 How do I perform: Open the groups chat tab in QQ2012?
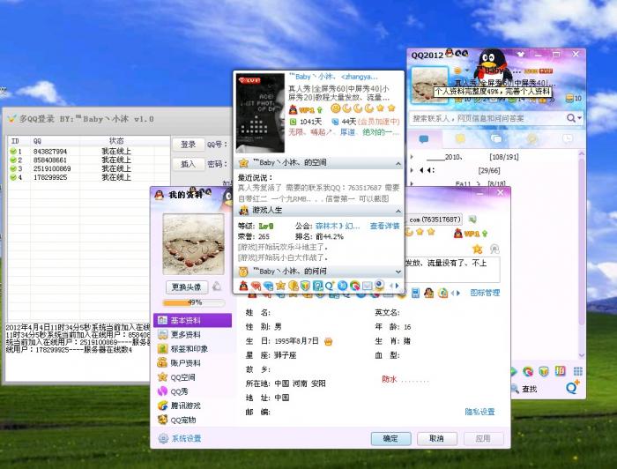click(496, 139)
